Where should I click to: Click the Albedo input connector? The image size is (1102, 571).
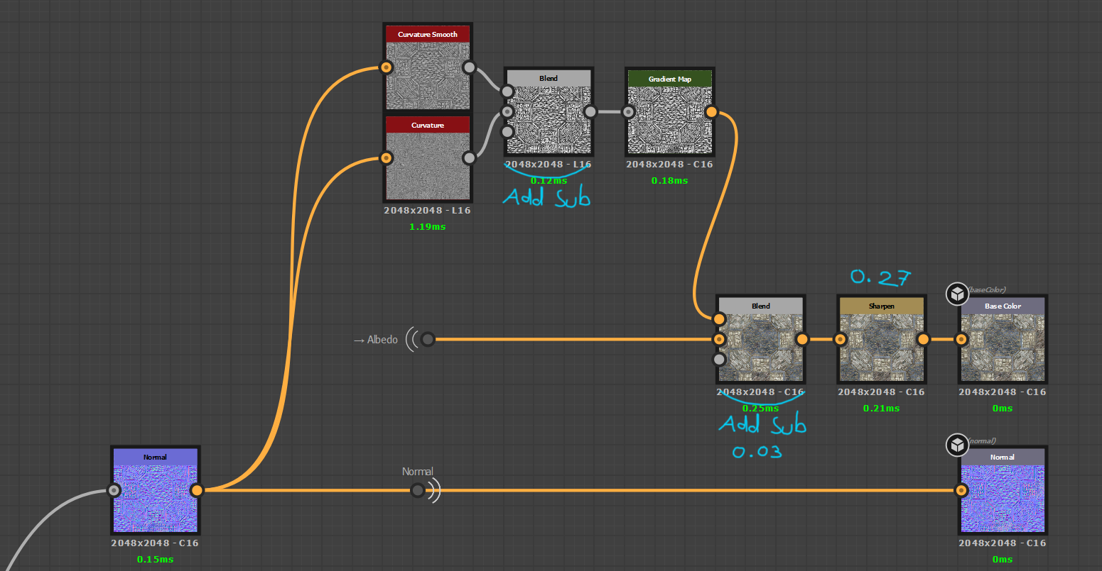[x=427, y=339]
